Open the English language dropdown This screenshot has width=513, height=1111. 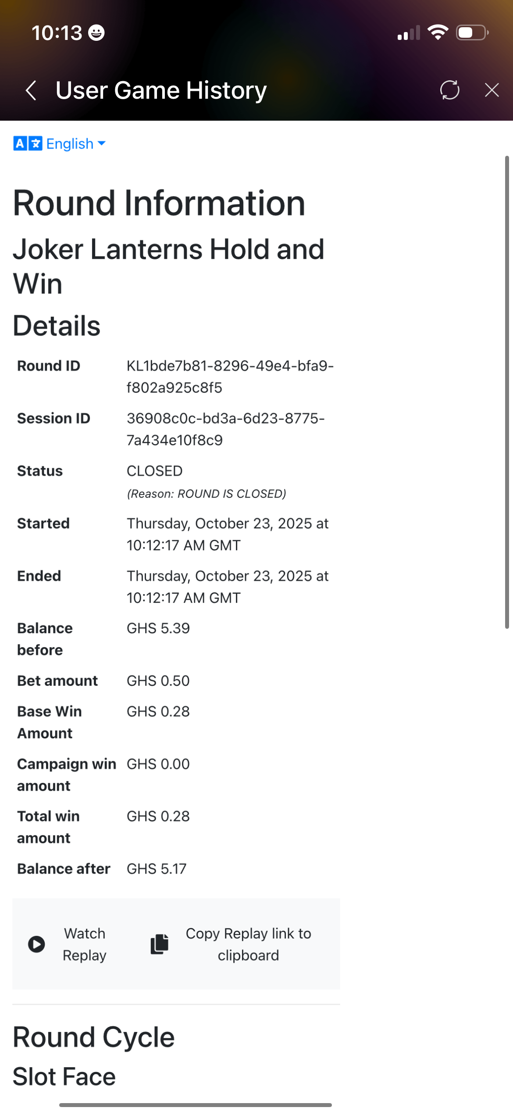[x=70, y=143]
